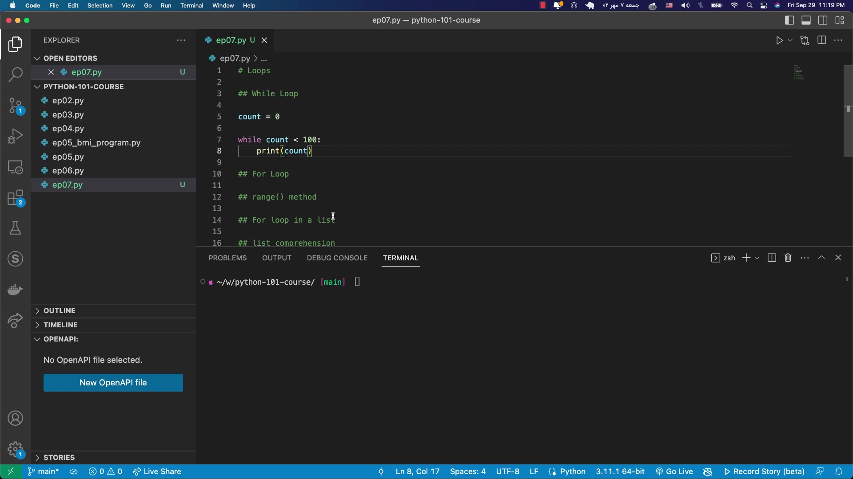Open Extensions view in activity bar
The width and height of the screenshot is (853, 479).
tap(15, 198)
